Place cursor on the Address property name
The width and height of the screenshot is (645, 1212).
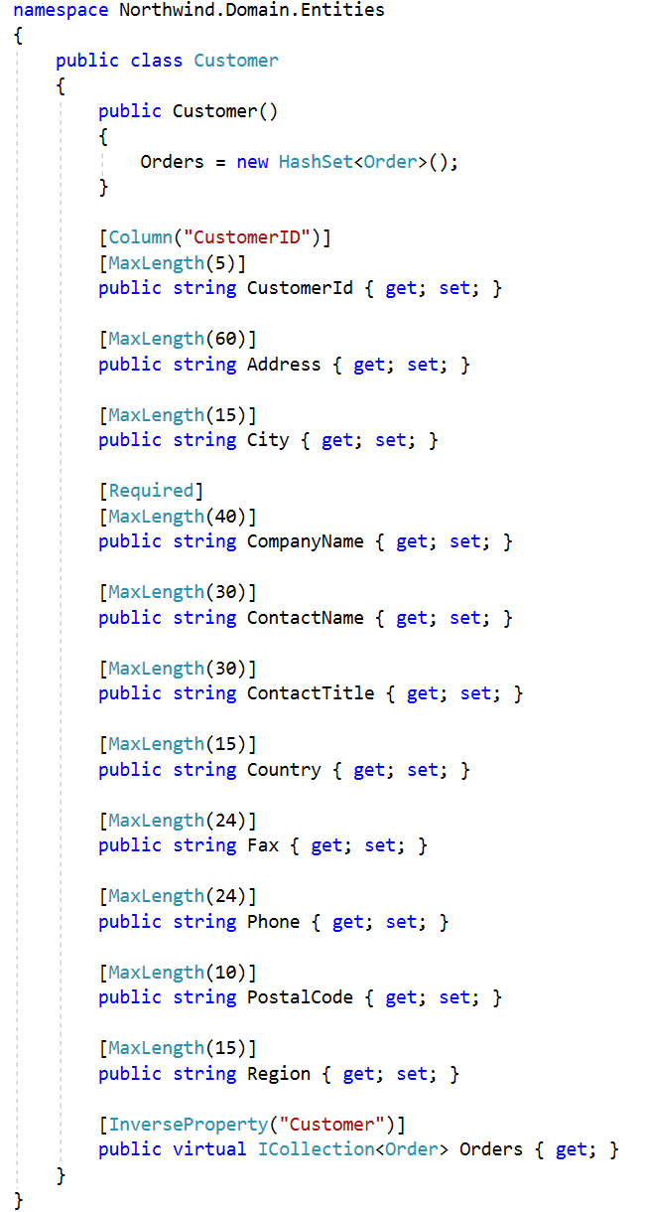pos(284,365)
